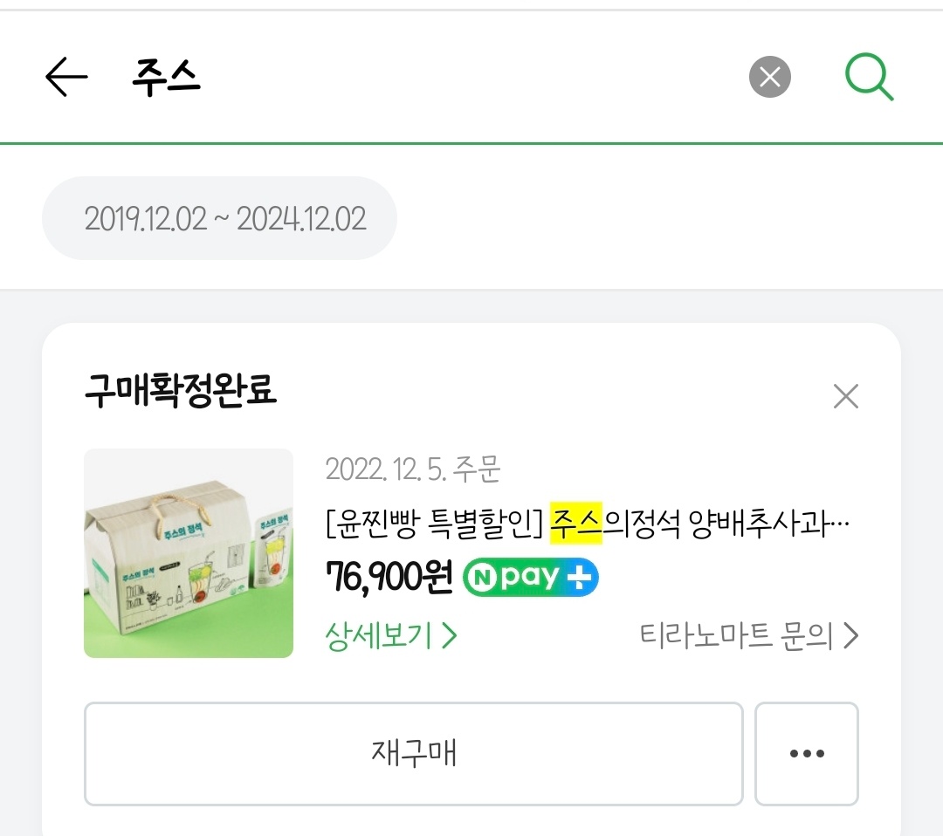Open the three-dot more options button
943x836 pixels.
pos(806,753)
